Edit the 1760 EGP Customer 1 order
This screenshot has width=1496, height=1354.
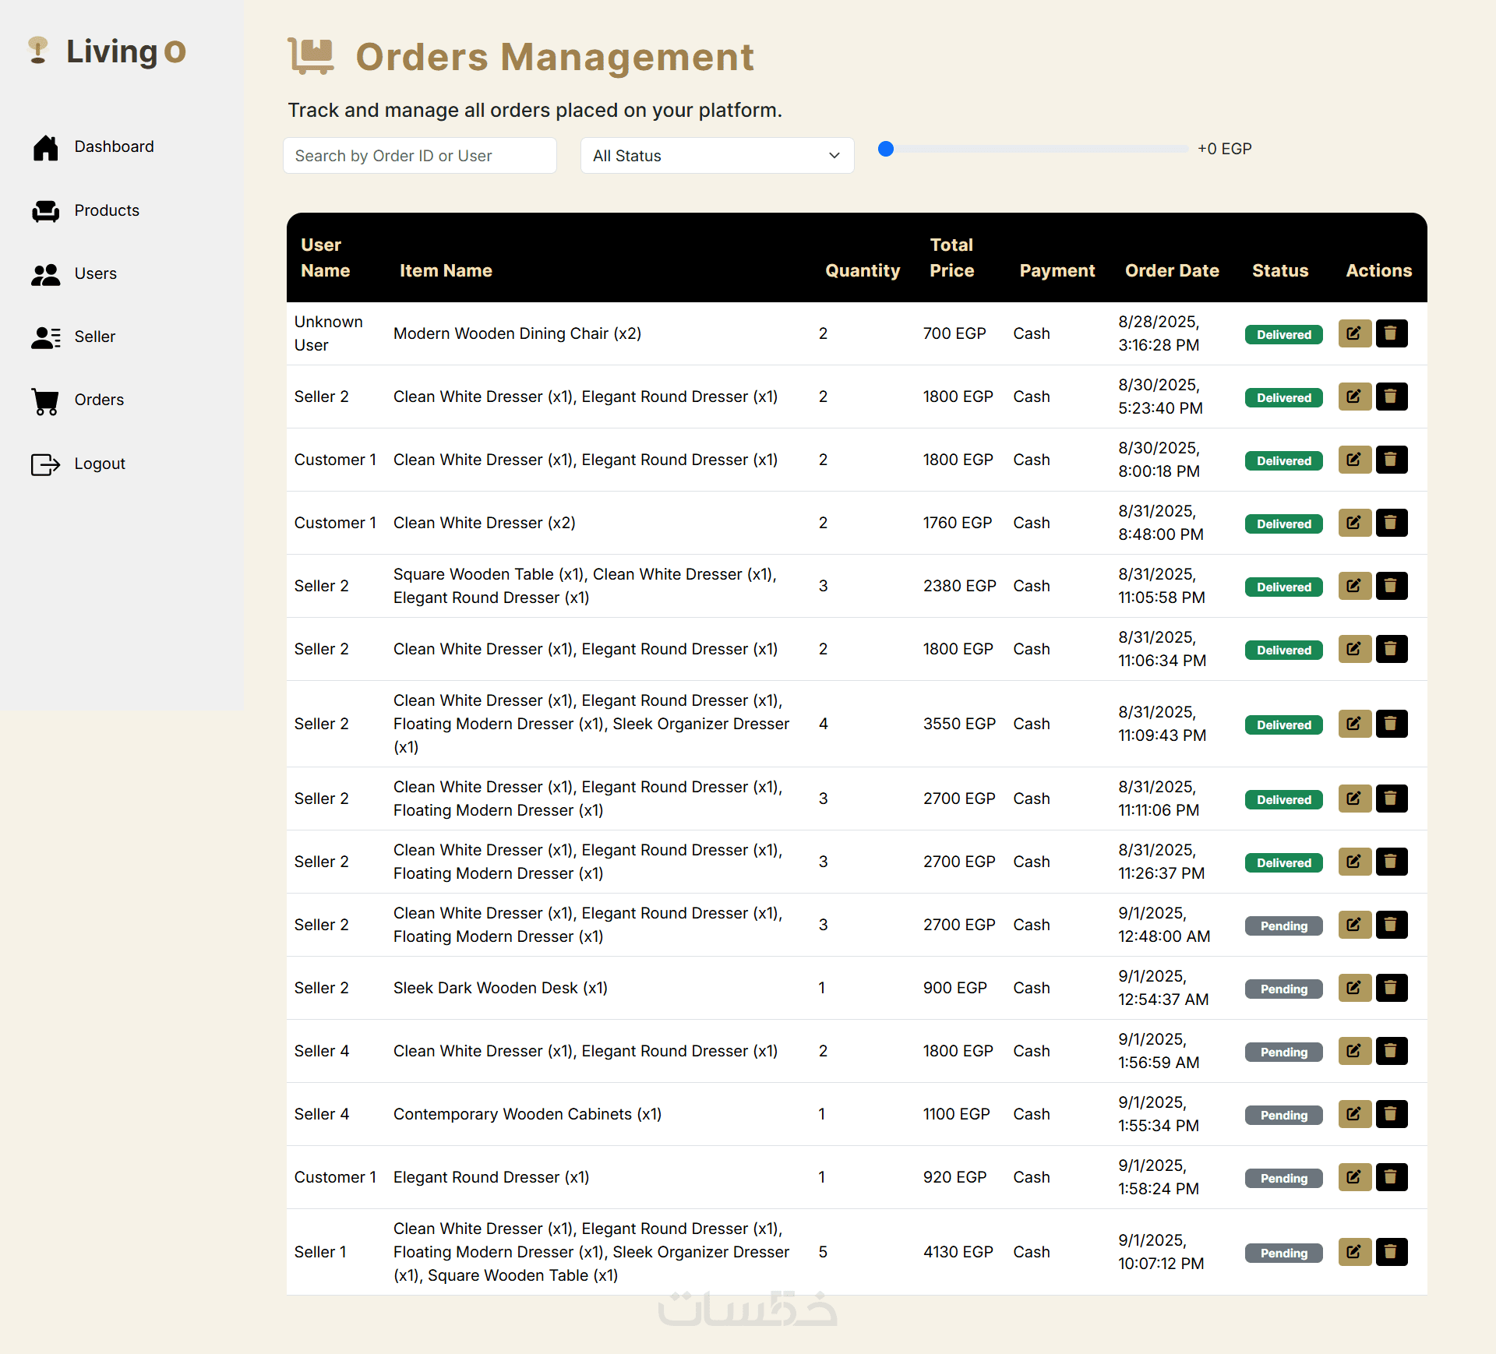[x=1354, y=523]
